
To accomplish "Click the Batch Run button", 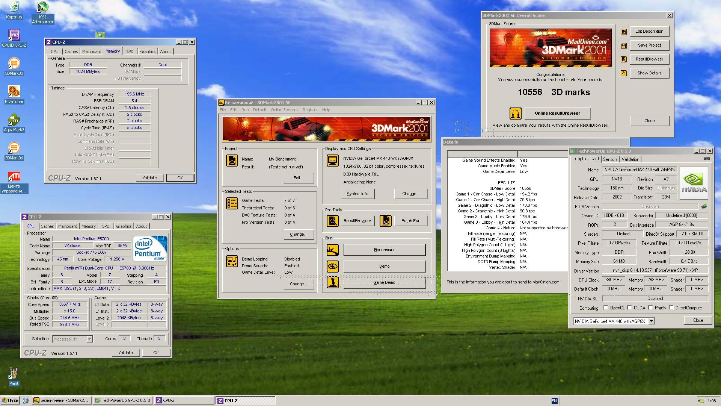I will [x=411, y=221].
